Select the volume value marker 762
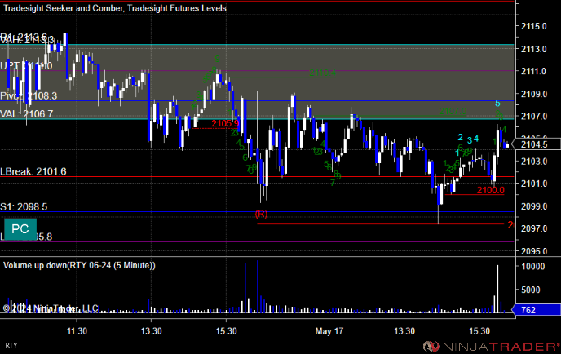The width and height of the screenshot is (561, 354). point(537,310)
